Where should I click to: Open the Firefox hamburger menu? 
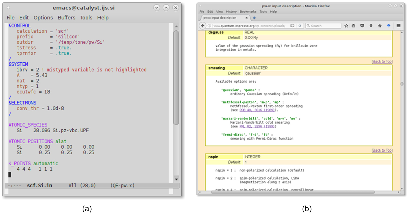coord(398,26)
